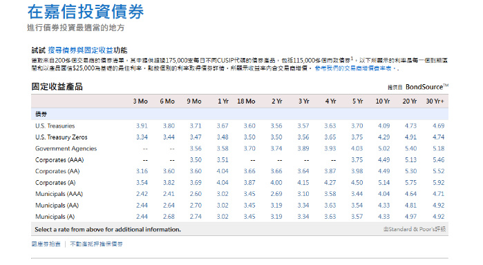This screenshot has width=483, height=265.
Task: Click 'Select a rate from above' footer text
Action: click(108, 230)
